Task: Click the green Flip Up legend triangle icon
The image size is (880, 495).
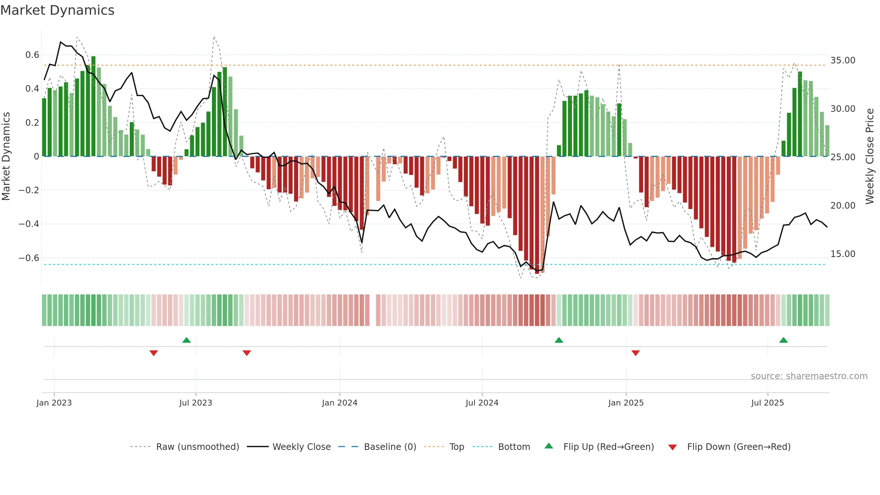Action: click(549, 446)
